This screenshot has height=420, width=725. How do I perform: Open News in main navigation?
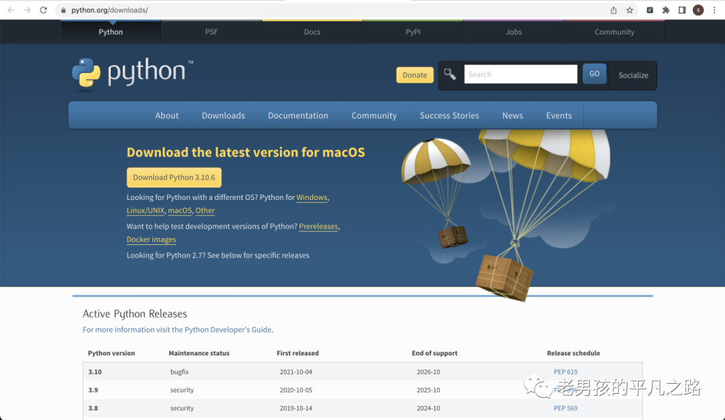pyautogui.click(x=512, y=115)
